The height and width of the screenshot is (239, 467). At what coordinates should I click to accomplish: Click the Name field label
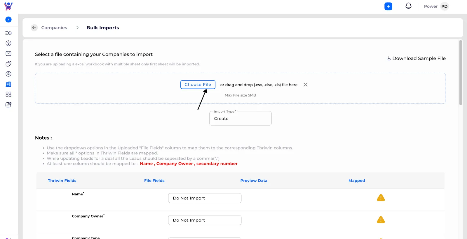click(78, 194)
